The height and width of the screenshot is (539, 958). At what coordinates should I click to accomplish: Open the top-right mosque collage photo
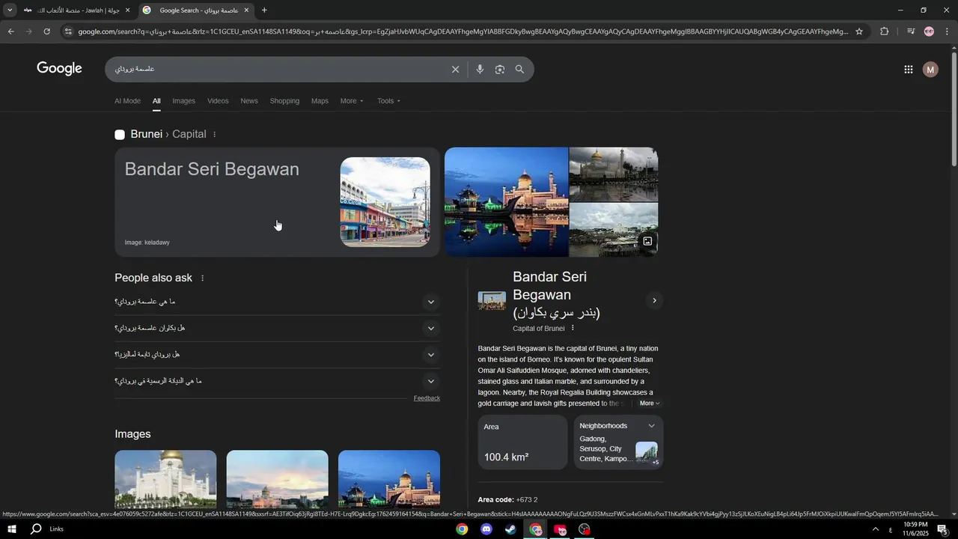click(x=614, y=174)
